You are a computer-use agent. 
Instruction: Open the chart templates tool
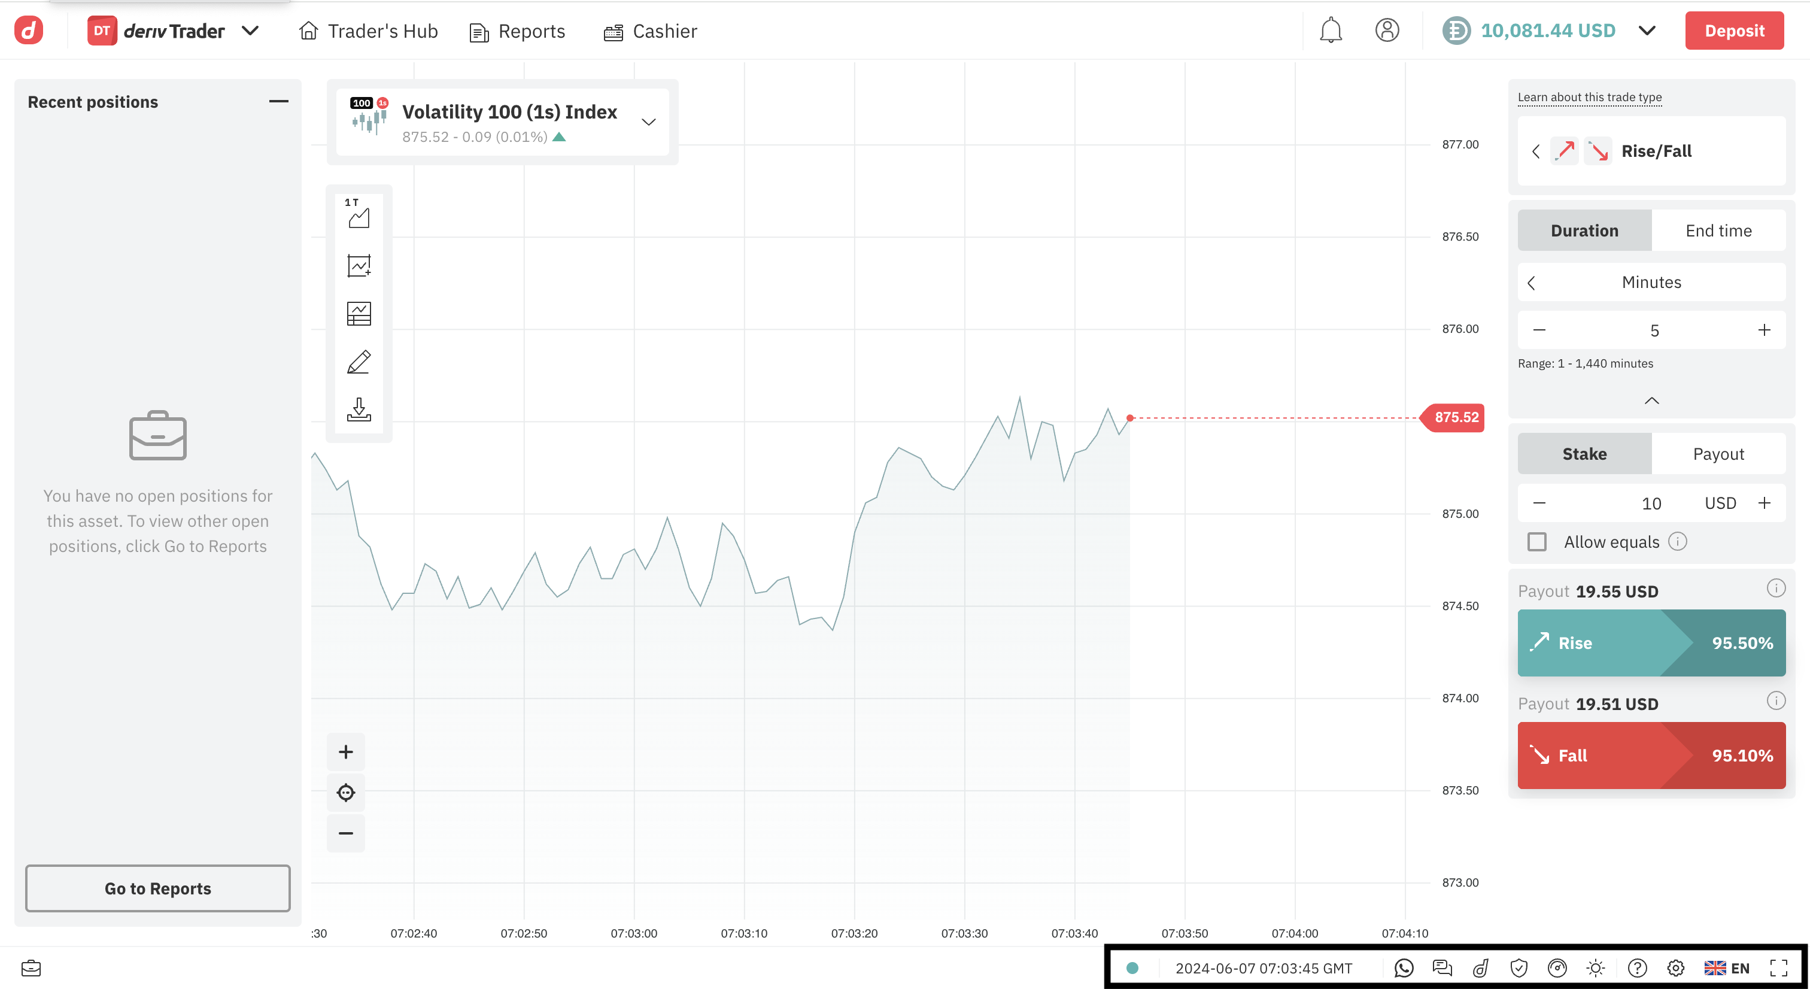pos(359,314)
